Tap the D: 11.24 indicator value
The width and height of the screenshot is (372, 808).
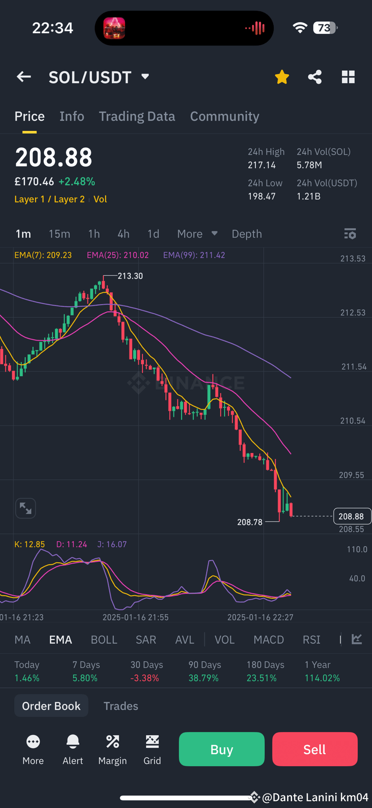pyautogui.click(x=71, y=544)
